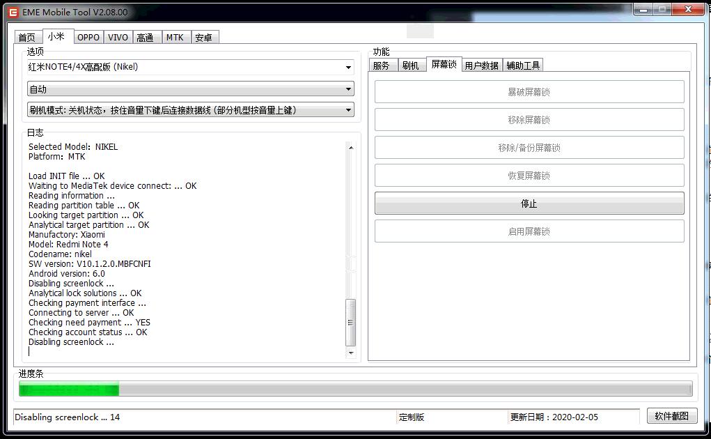Click the green 进度条 progress bar

[x=355, y=389]
